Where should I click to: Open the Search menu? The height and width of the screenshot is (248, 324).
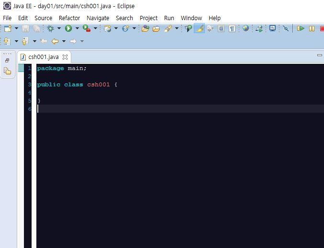124,18
